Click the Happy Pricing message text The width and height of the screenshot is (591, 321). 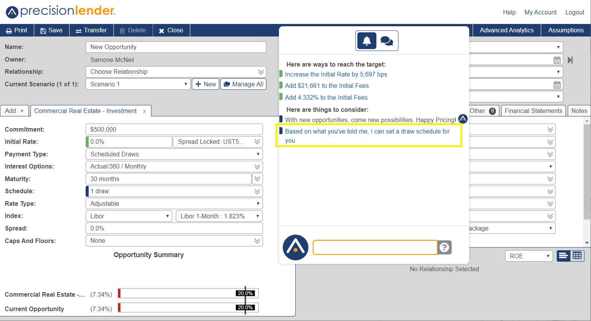click(370, 120)
